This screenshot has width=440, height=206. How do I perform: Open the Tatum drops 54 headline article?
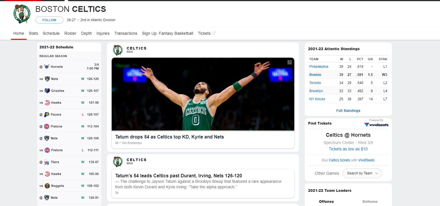(x=170, y=137)
